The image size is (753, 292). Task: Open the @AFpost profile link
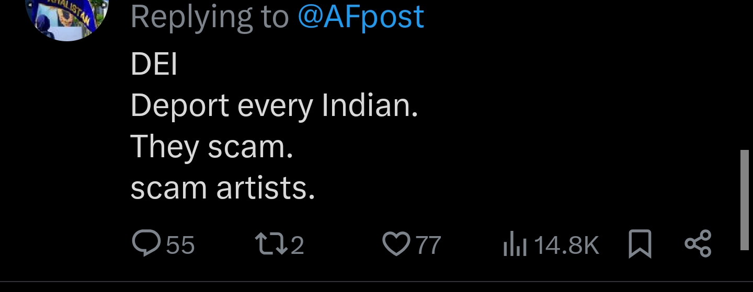tap(361, 16)
